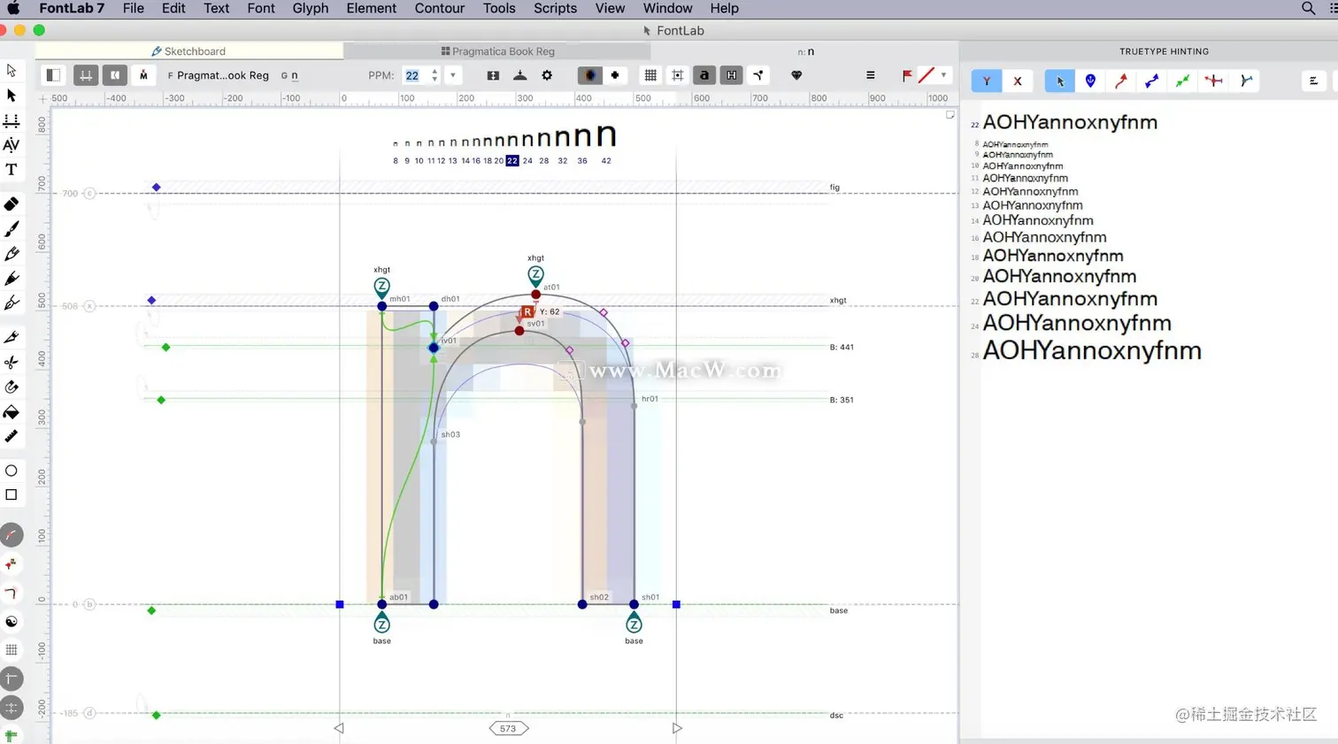
Task: Select the Rectangle tool
Action: 12,495
